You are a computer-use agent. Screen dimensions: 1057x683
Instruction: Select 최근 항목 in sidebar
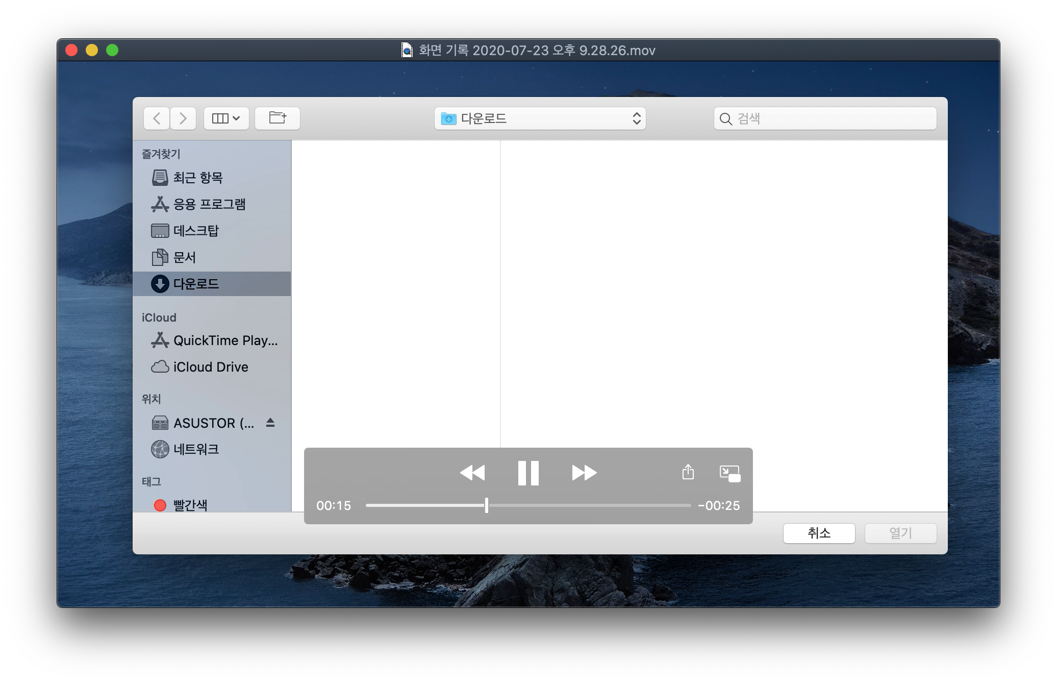point(198,178)
